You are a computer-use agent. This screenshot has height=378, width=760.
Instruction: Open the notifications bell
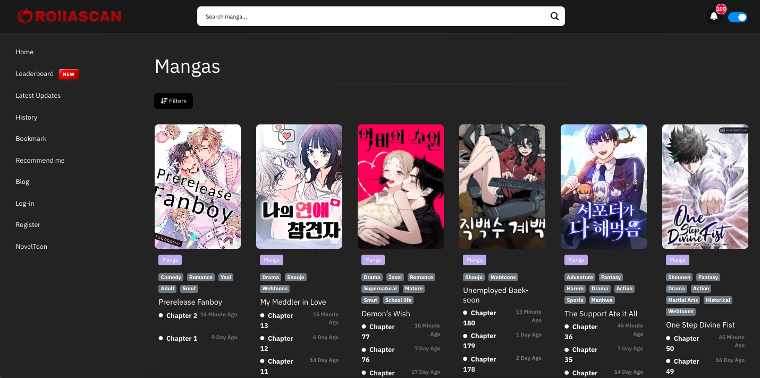pos(713,16)
